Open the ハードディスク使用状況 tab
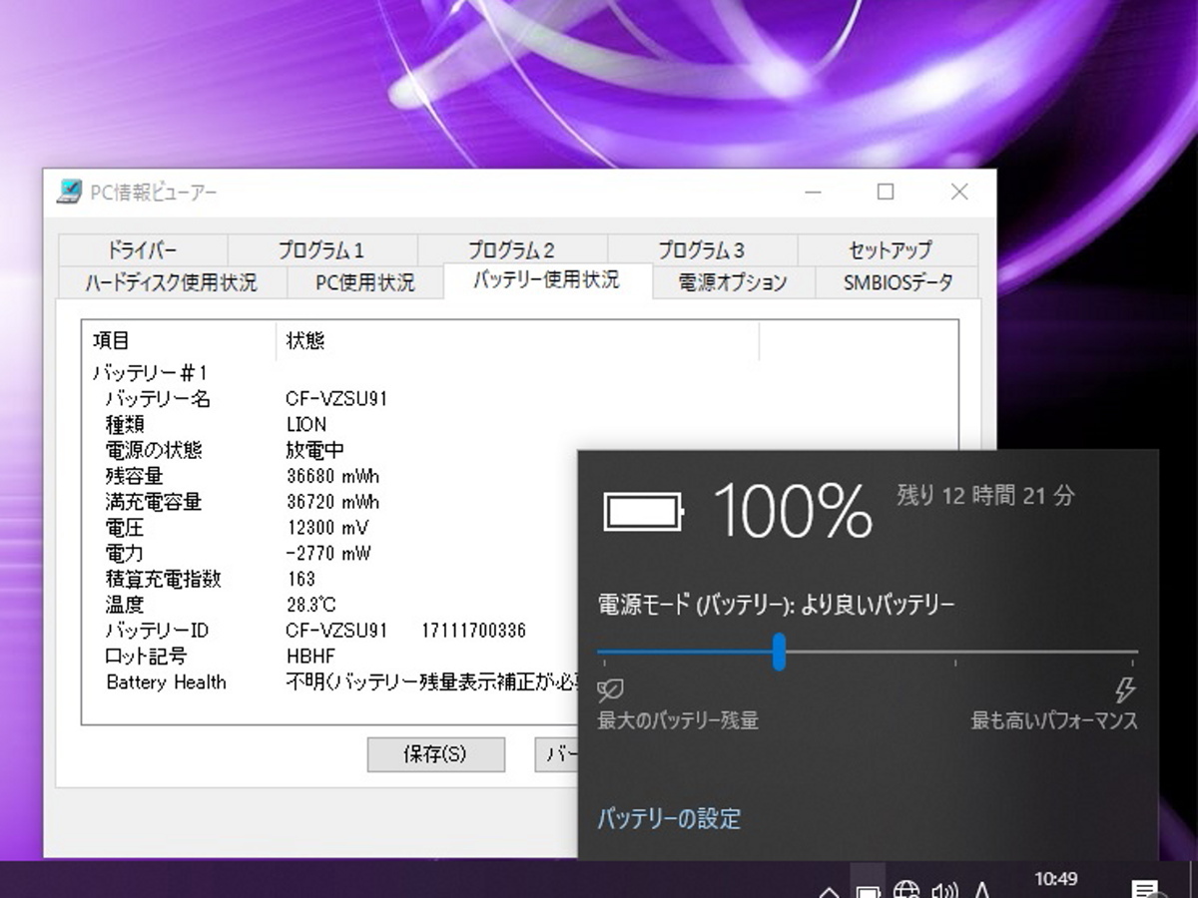This screenshot has height=898, width=1198. [x=171, y=282]
